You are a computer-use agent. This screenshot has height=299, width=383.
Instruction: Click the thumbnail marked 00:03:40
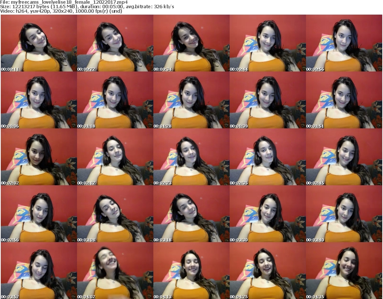coord(344,214)
